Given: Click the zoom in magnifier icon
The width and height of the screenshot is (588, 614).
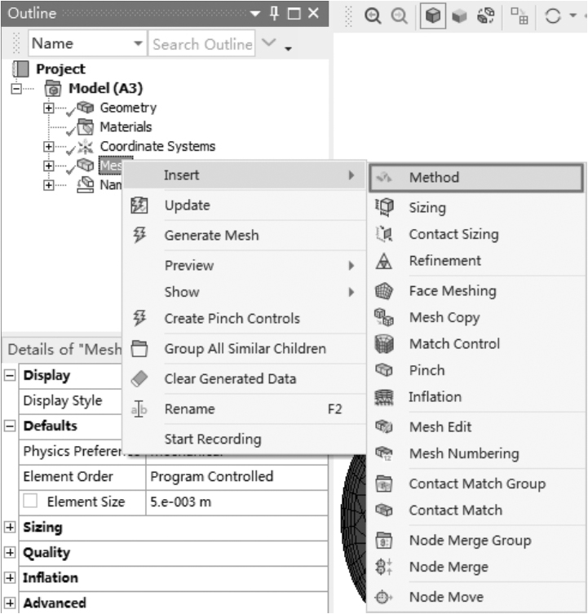Looking at the screenshot, I should (374, 16).
